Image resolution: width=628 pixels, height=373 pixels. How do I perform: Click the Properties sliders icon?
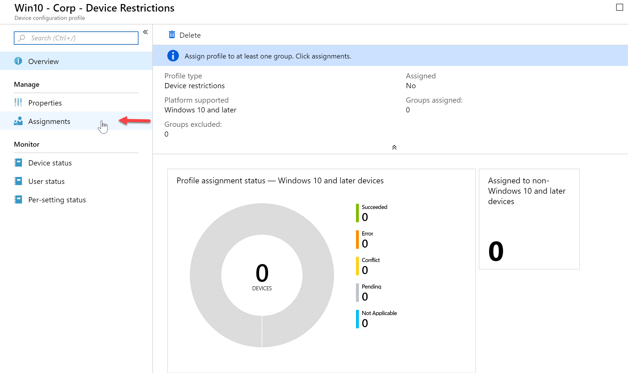(x=18, y=103)
